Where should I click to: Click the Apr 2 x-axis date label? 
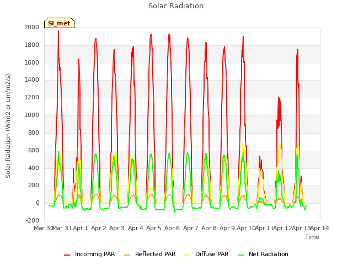click(99, 228)
